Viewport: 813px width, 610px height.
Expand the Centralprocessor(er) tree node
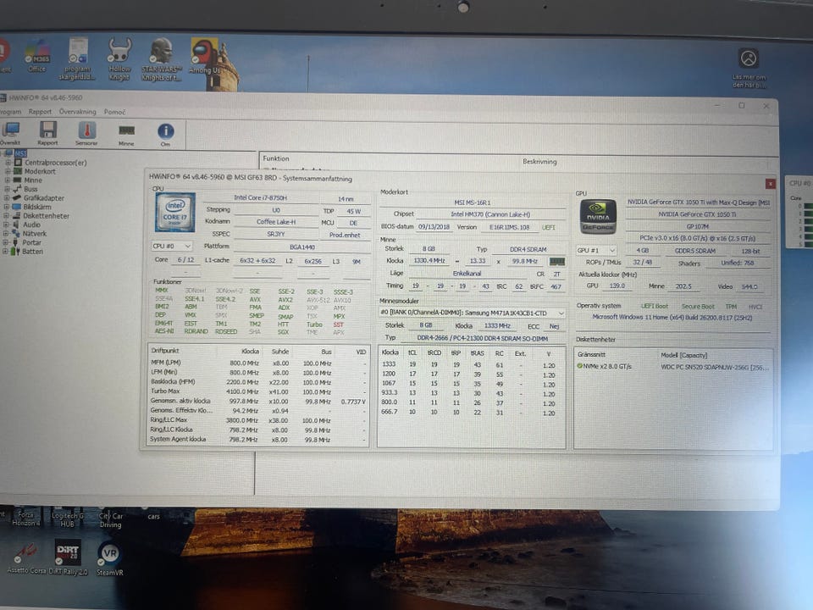tap(8, 162)
